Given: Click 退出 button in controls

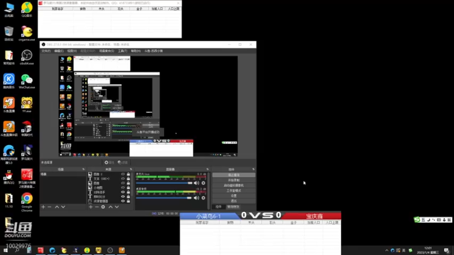Looking at the screenshot, I should (x=234, y=201).
